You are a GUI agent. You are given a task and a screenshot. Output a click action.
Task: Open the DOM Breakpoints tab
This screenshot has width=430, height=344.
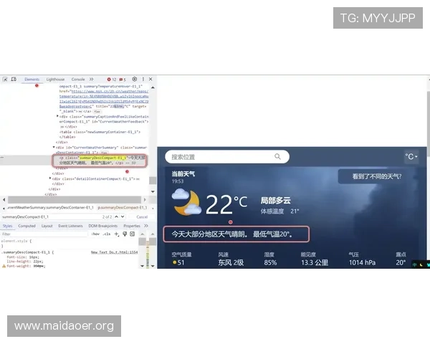[102, 226]
